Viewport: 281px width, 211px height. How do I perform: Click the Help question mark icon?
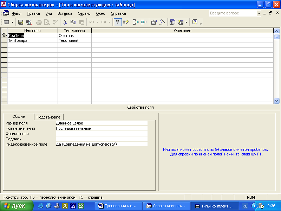(x=195, y=22)
